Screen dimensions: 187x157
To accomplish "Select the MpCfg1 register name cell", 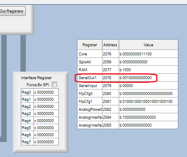I will point(90,101).
